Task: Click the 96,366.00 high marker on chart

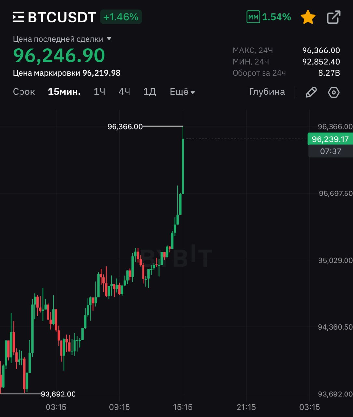Action: pos(125,127)
